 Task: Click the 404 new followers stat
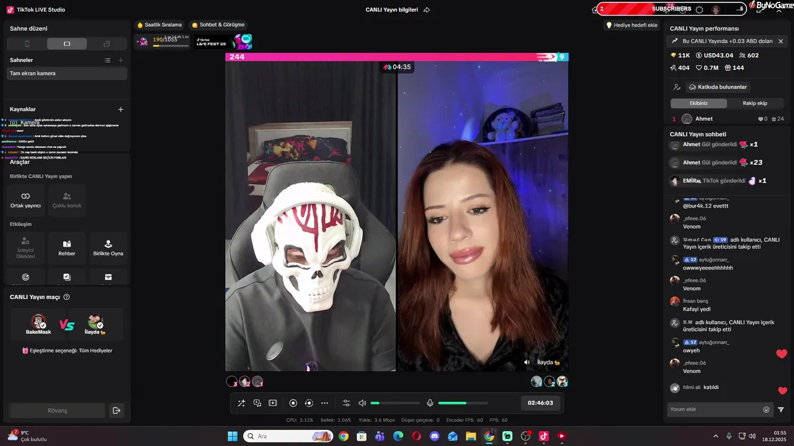tap(680, 68)
